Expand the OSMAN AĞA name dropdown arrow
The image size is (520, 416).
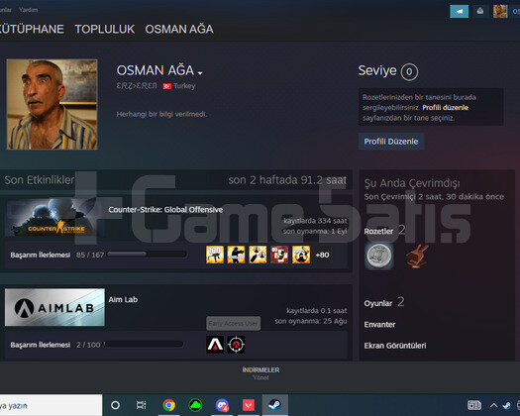[x=200, y=72]
